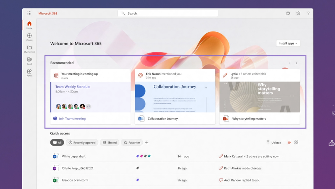Expand the Install apps dropdown

[288, 43]
